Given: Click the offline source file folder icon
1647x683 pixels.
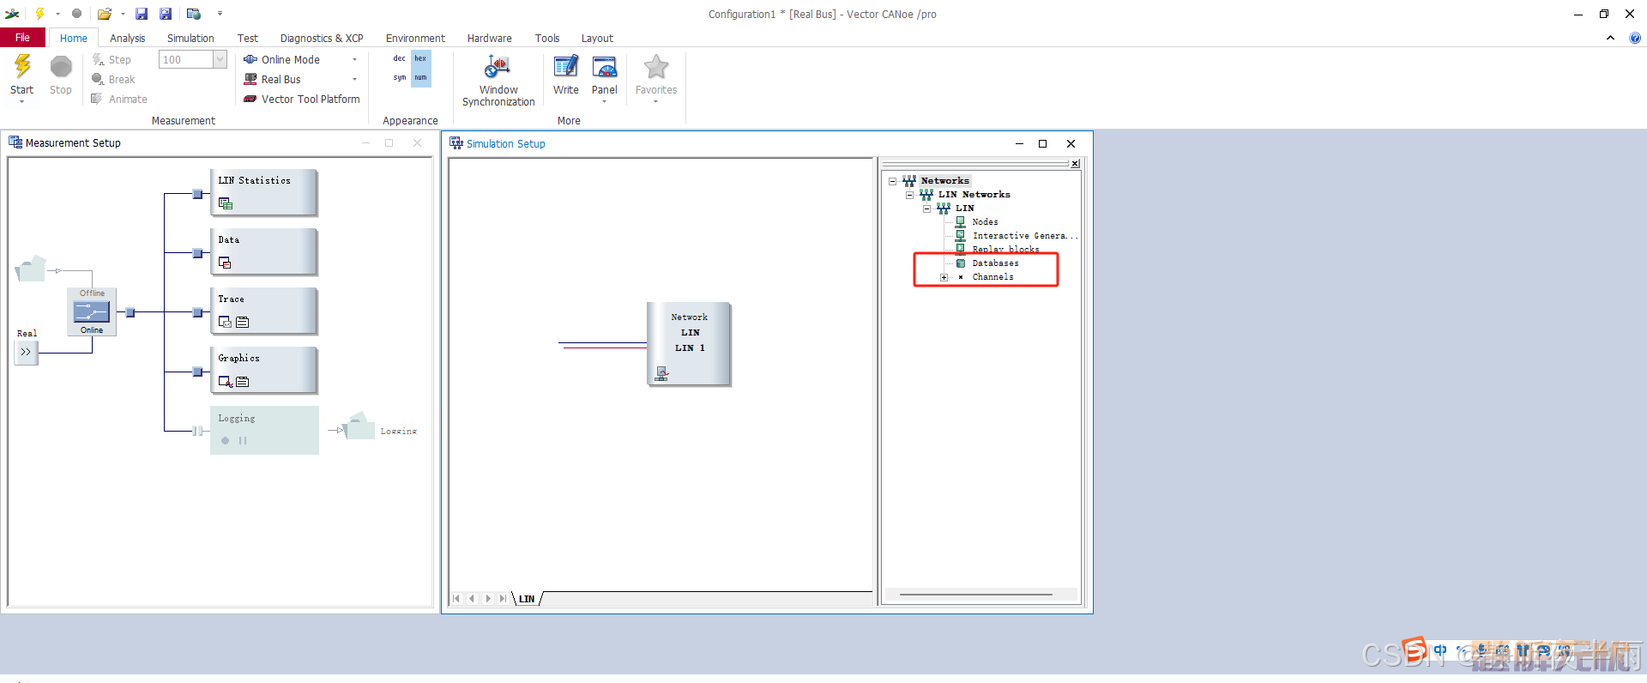Looking at the screenshot, I should click(x=31, y=269).
